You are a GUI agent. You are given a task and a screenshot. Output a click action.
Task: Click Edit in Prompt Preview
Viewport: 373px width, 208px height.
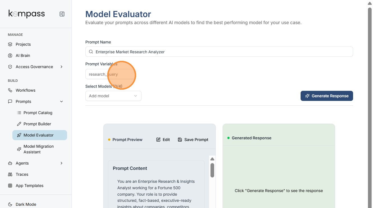click(163, 140)
